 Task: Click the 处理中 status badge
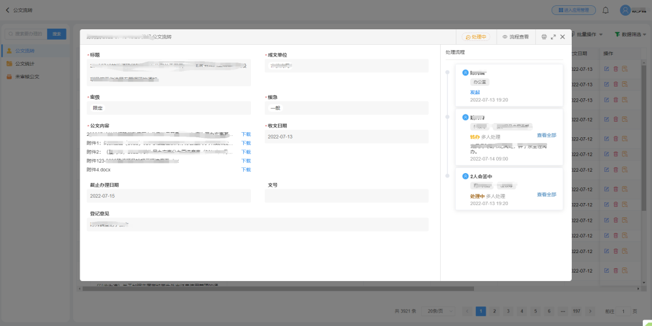tap(475, 37)
